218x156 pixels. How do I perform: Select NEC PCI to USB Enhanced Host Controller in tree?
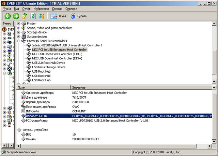(59, 49)
